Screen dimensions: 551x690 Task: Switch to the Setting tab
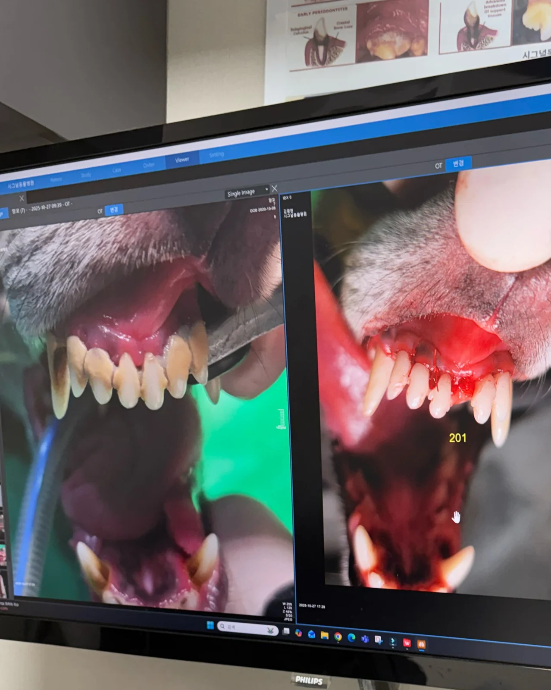pos(216,154)
